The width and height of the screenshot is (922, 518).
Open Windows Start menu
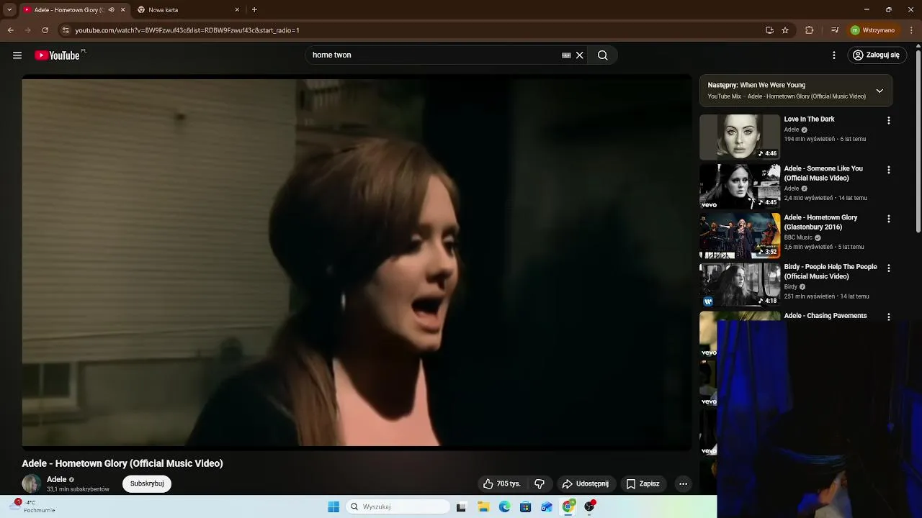[334, 507]
